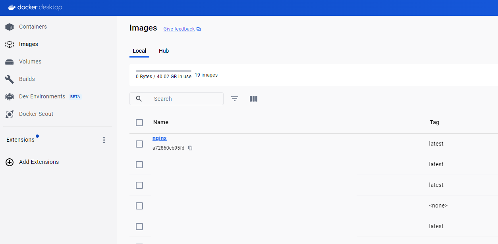Switch to the Hub tab

click(x=164, y=51)
